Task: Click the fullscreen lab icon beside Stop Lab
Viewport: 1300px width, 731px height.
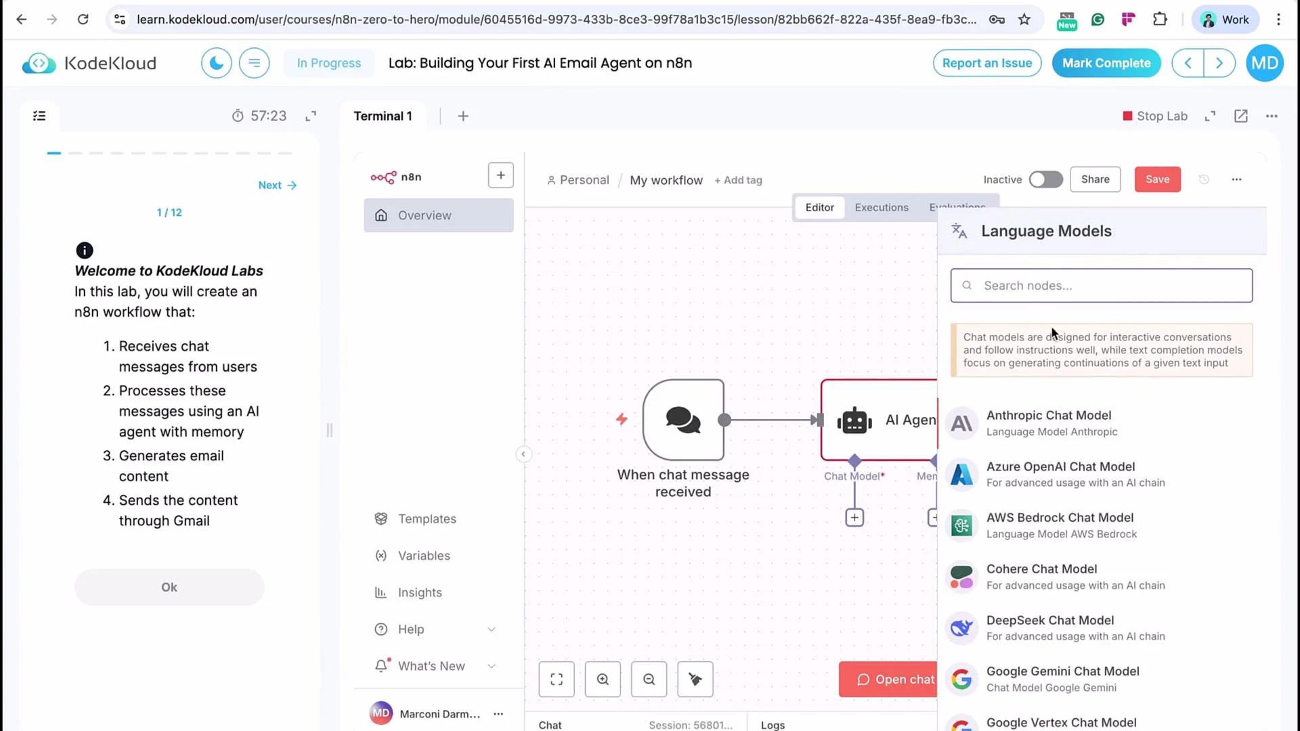Action: (1210, 116)
